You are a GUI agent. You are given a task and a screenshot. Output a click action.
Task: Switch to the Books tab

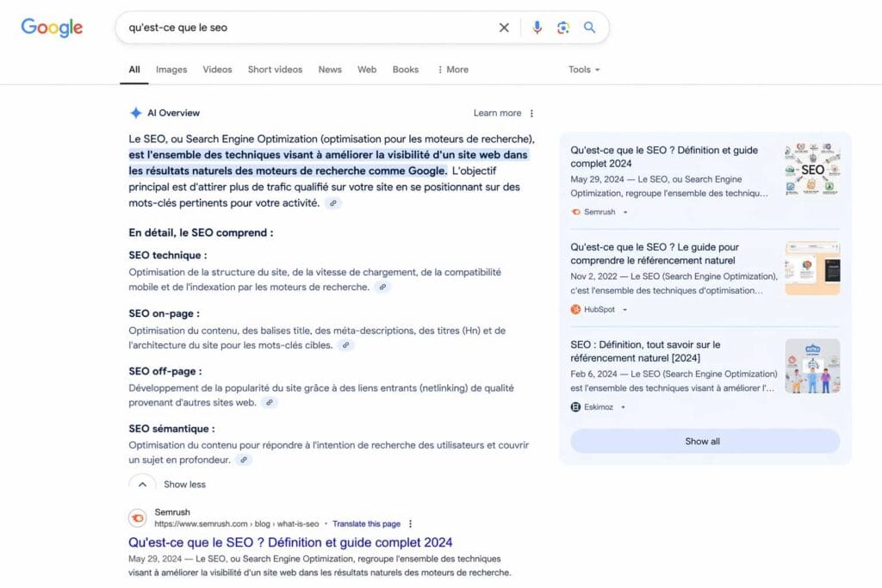pos(405,70)
